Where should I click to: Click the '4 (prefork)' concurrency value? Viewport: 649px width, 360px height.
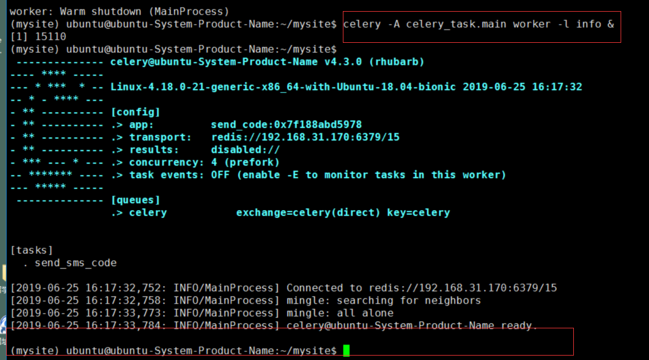[x=245, y=162]
